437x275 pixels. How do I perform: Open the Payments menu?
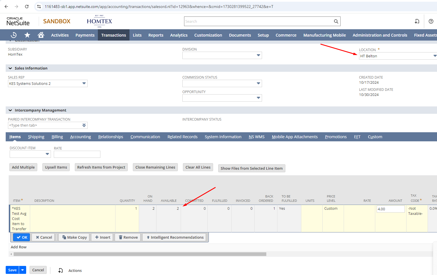(85, 35)
